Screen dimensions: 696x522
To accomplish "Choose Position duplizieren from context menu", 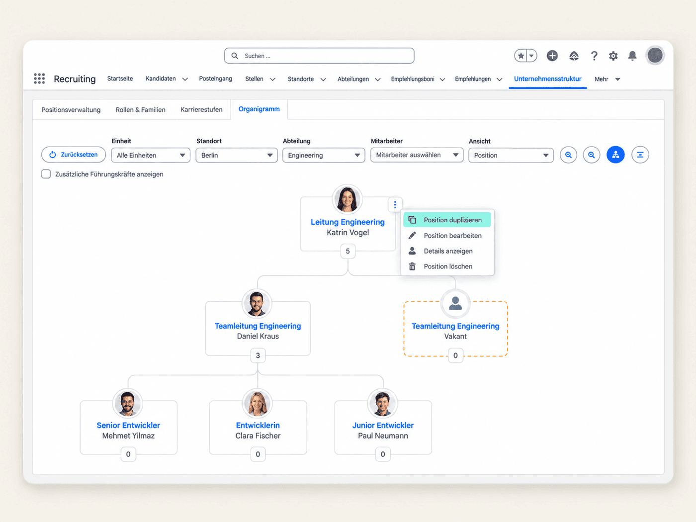I will click(x=447, y=220).
